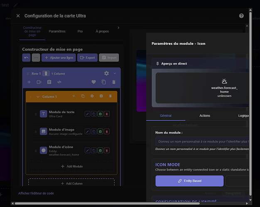
Task: Click green clipboard icon on Module de texte
Action: (101, 114)
